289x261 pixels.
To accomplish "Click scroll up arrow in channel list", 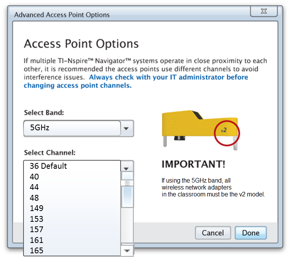I will click(127, 176).
